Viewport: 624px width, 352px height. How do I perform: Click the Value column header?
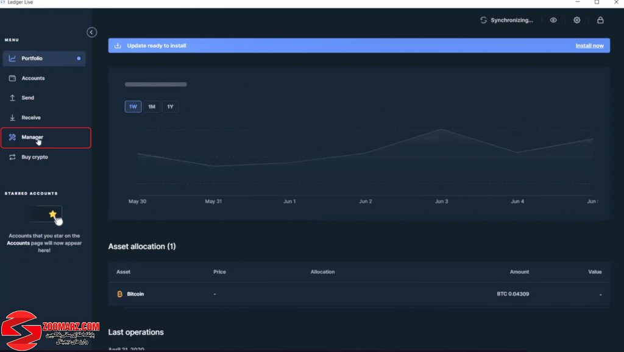(595, 272)
